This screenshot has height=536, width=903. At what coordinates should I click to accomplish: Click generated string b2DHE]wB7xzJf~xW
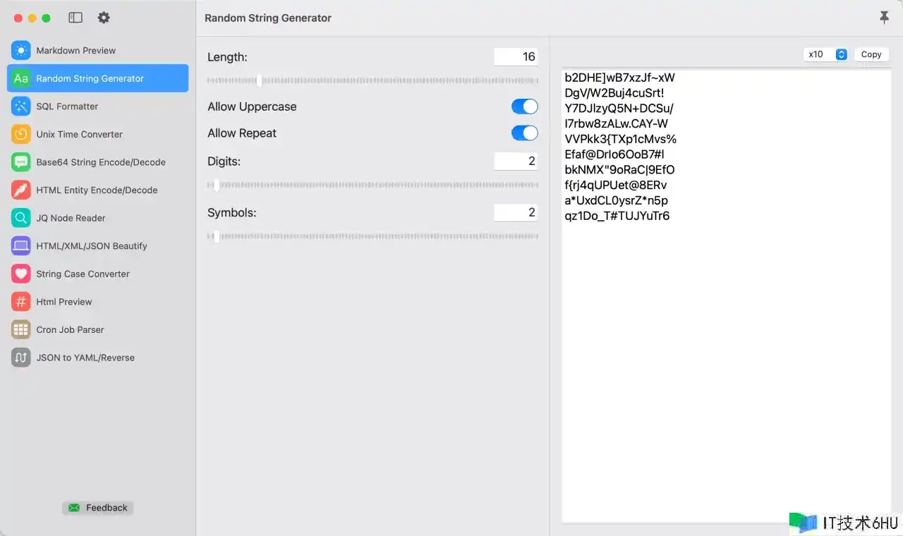point(620,78)
